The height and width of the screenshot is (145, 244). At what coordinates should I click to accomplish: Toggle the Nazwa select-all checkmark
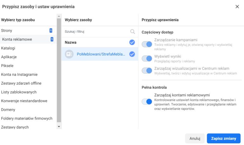pos(132,42)
